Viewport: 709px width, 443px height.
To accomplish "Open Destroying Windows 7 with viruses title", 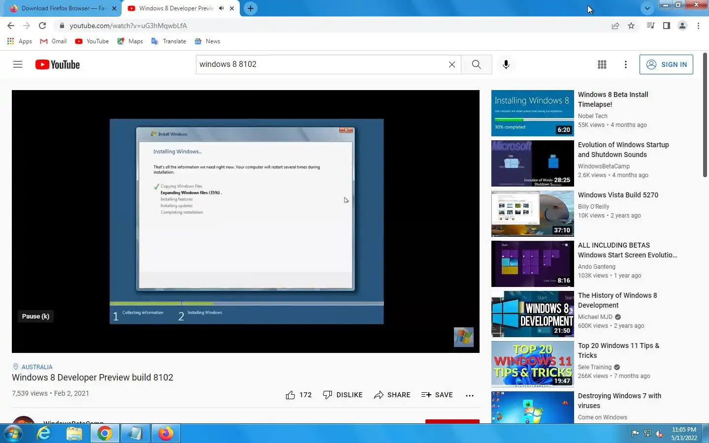I will pos(619,401).
